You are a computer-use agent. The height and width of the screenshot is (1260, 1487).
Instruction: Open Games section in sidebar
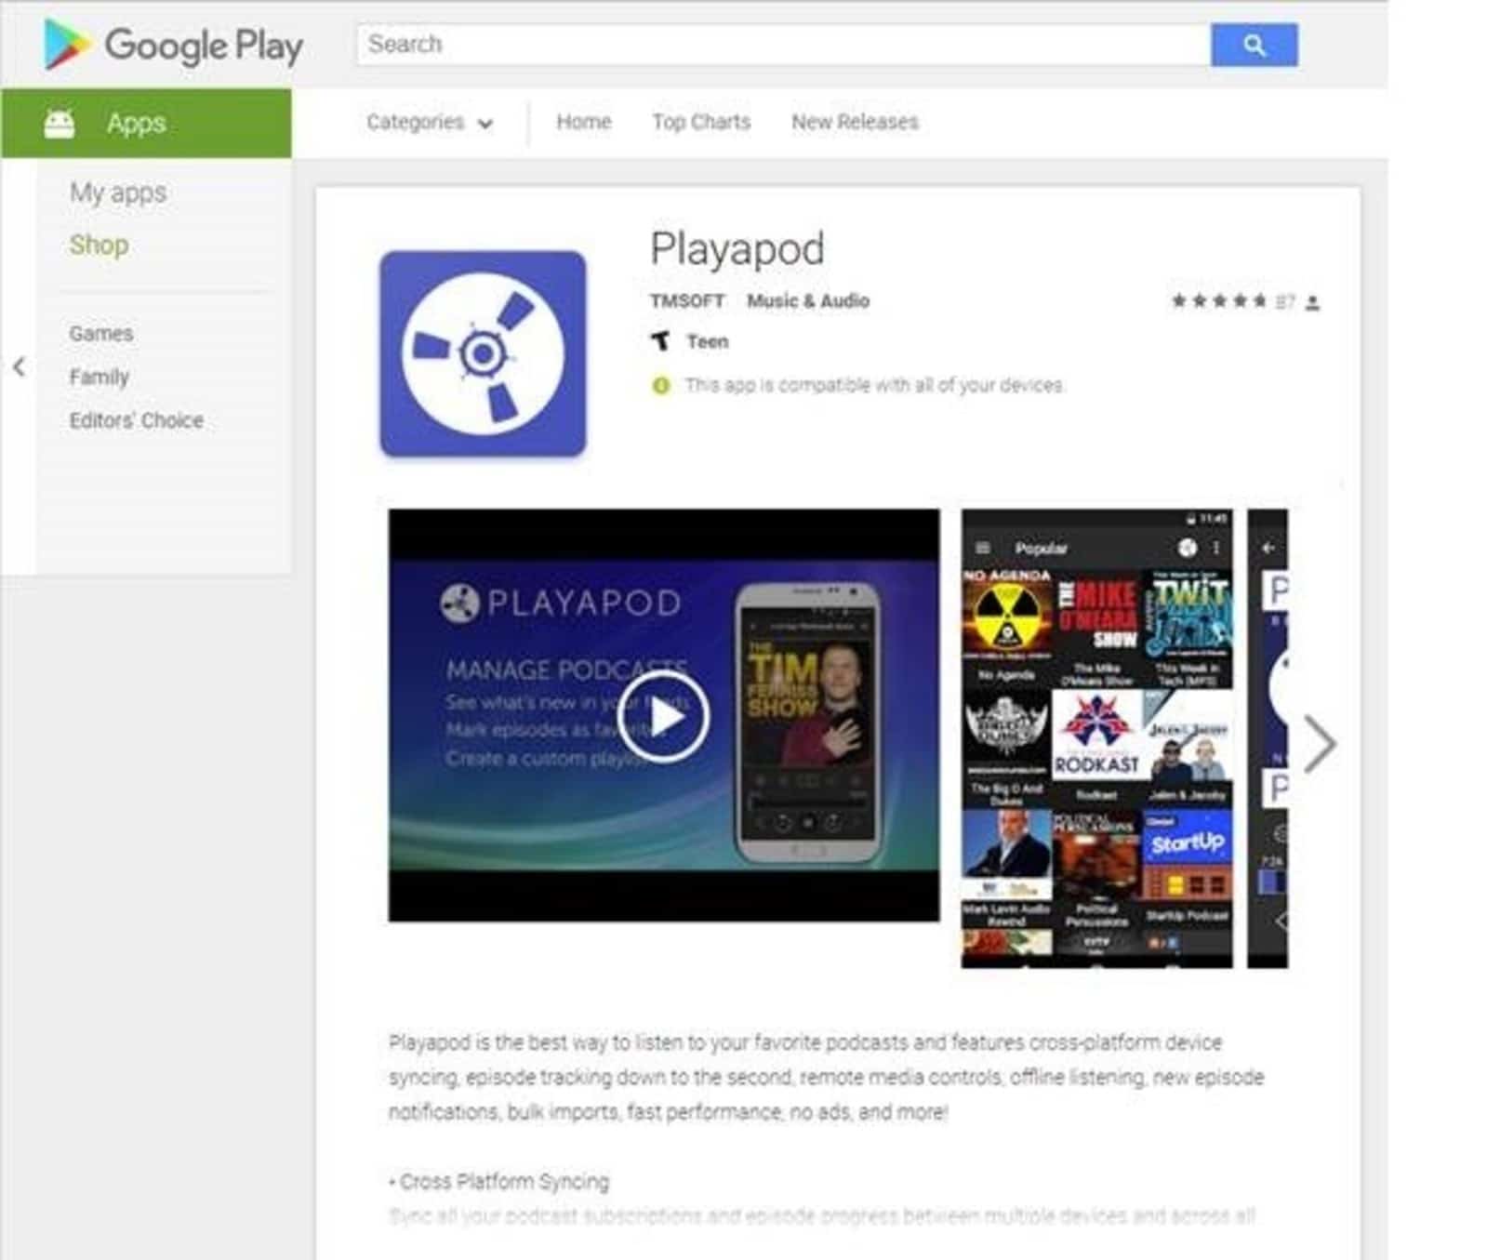(100, 333)
